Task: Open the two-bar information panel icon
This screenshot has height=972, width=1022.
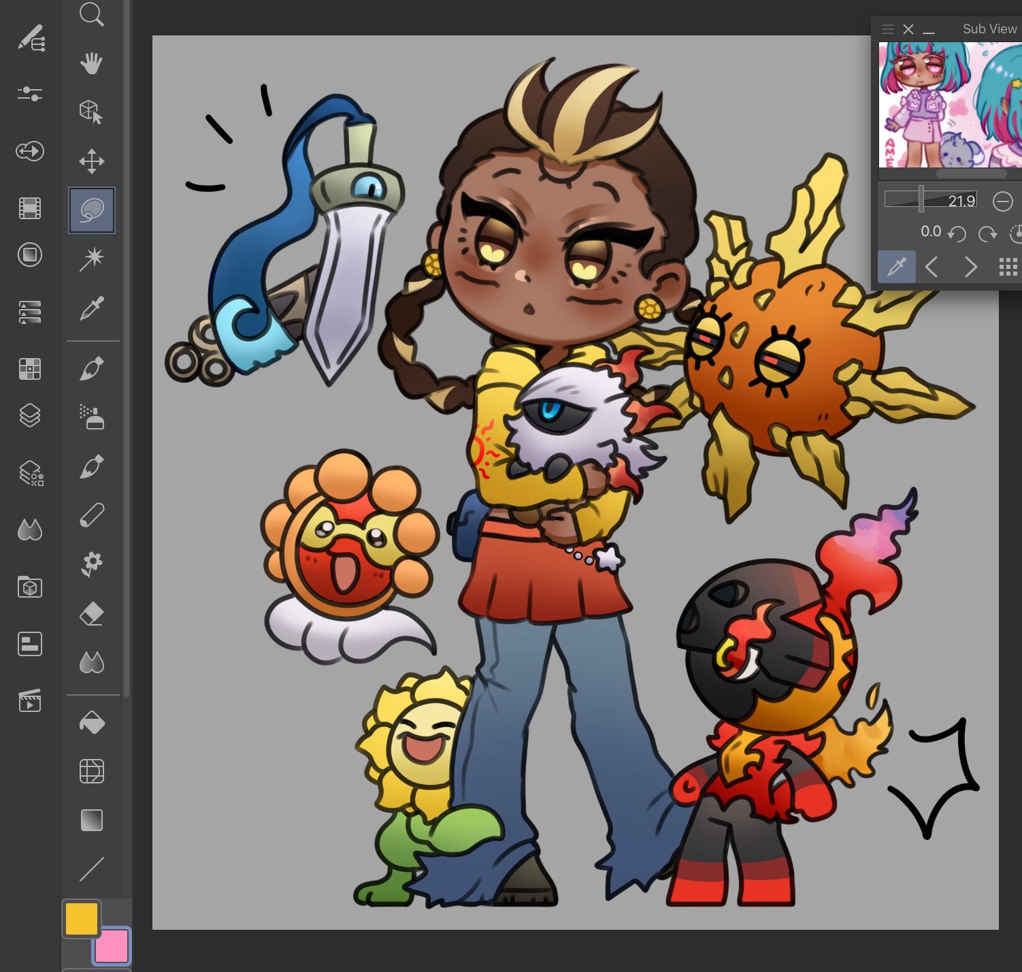Action: (30, 644)
